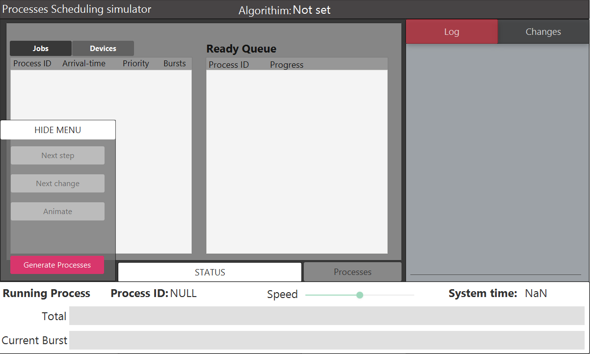This screenshot has width=590, height=354.
Task: Select the Log tab
Action: [452, 32]
